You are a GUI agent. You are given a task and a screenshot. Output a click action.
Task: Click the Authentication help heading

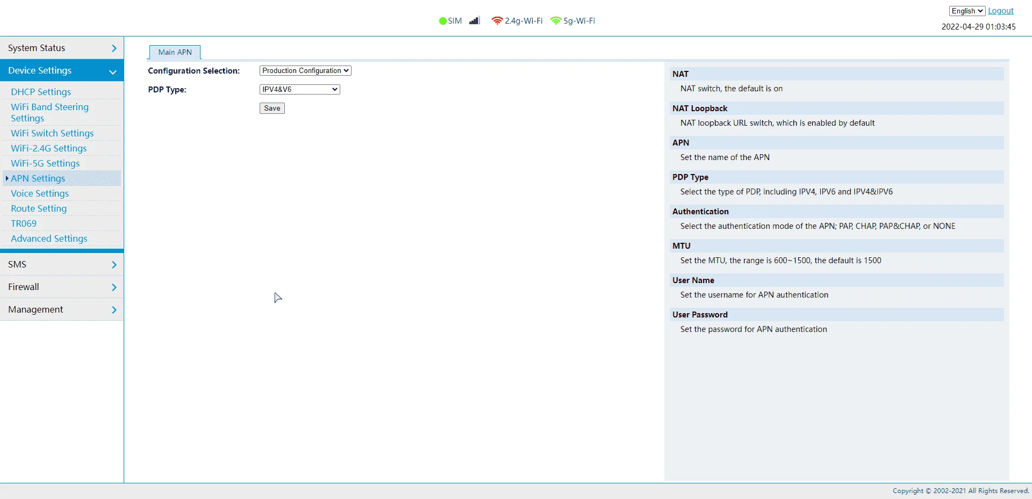[700, 212]
